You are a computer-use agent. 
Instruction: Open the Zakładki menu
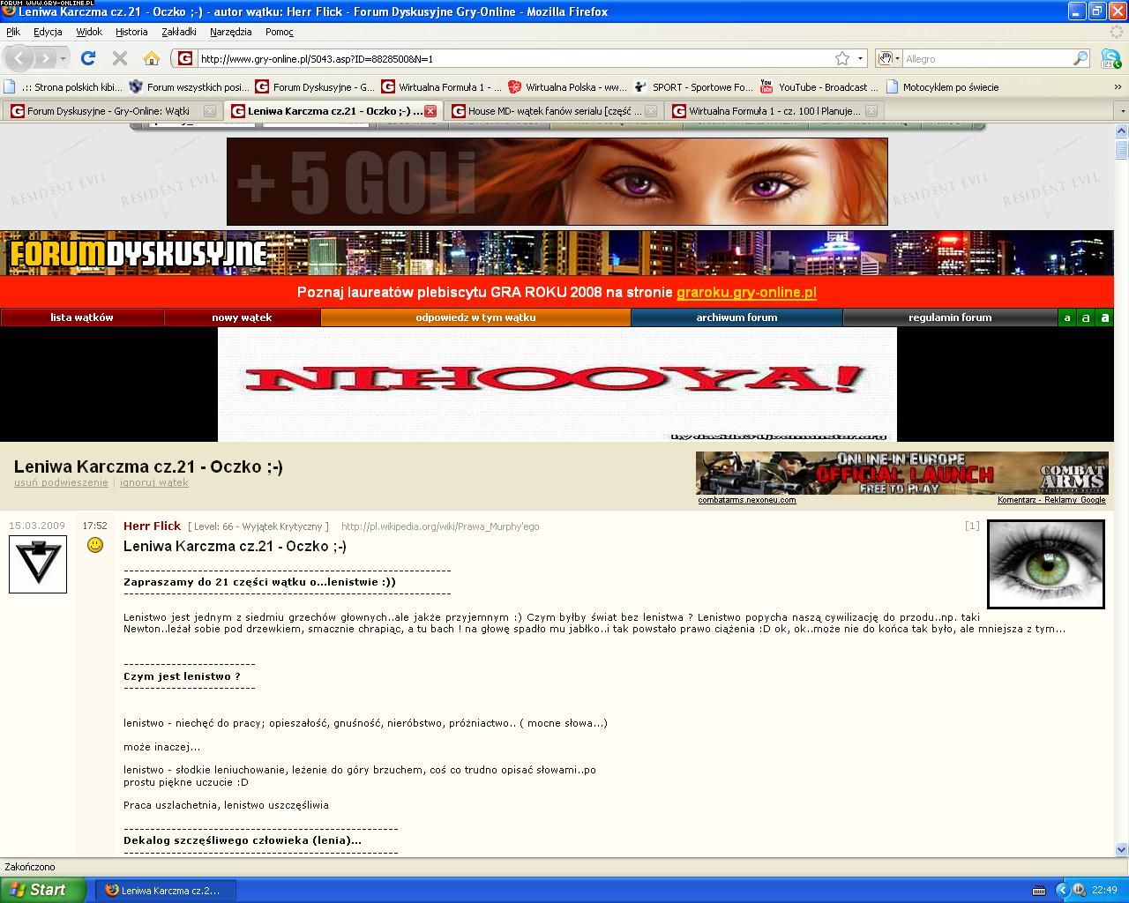178,32
